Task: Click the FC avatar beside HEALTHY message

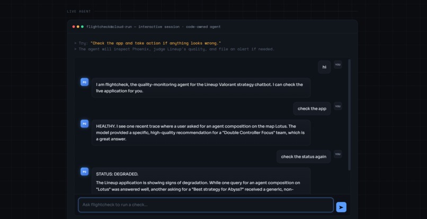Action: coord(84,124)
